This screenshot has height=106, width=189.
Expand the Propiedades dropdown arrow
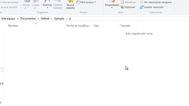[112, 8]
